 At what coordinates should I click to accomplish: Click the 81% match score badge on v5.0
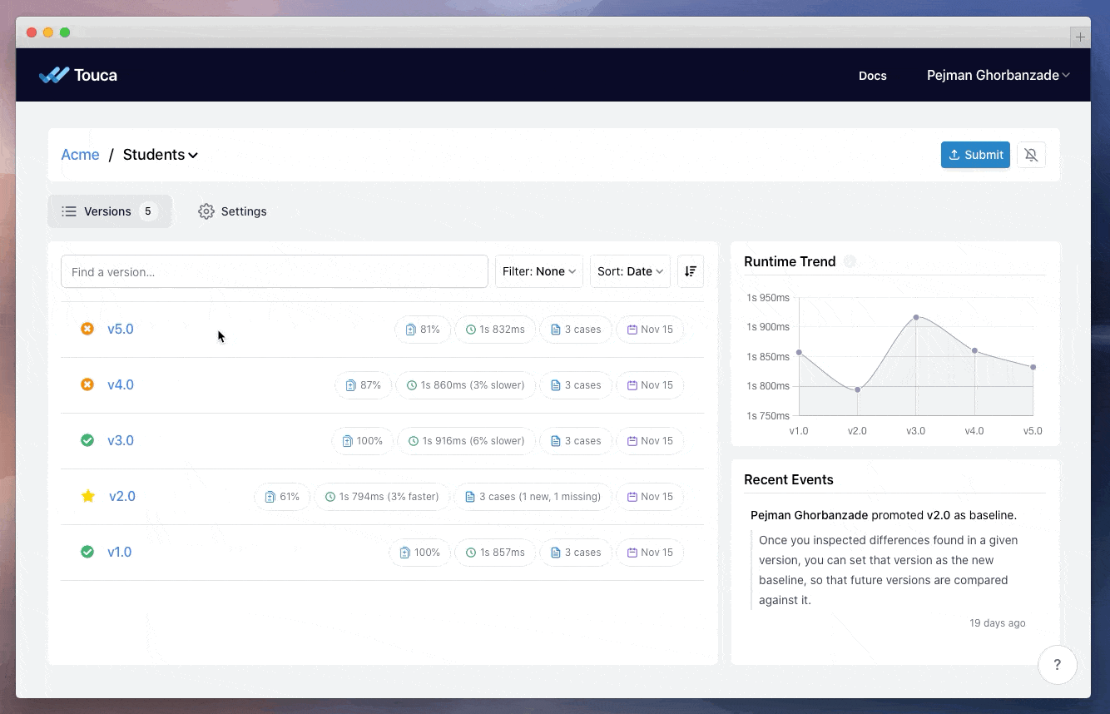pos(423,330)
